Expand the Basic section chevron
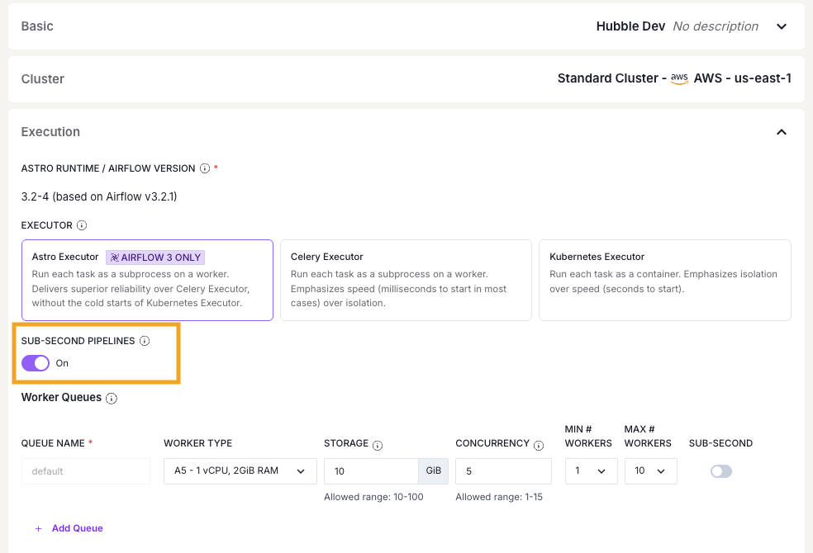This screenshot has width=813, height=553. pyautogui.click(x=782, y=26)
